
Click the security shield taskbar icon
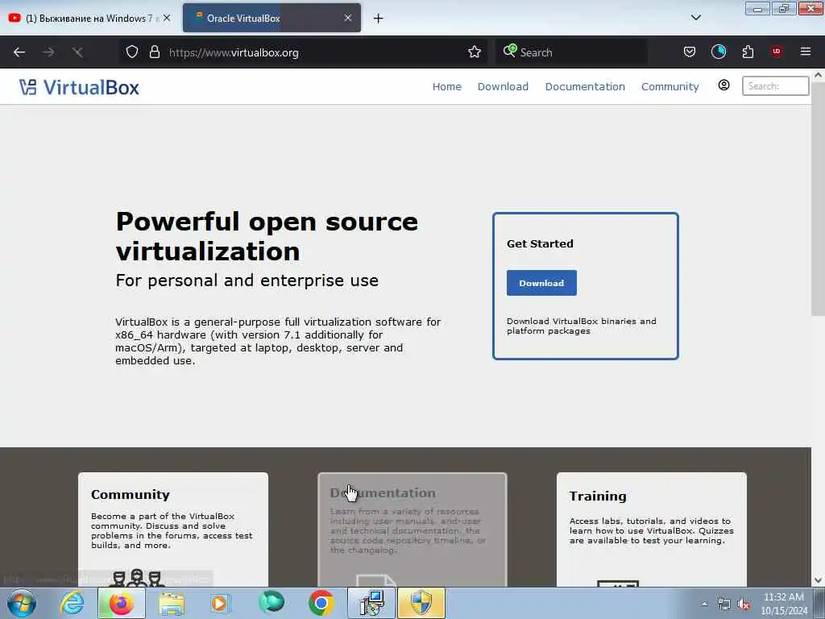pyautogui.click(x=421, y=603)
